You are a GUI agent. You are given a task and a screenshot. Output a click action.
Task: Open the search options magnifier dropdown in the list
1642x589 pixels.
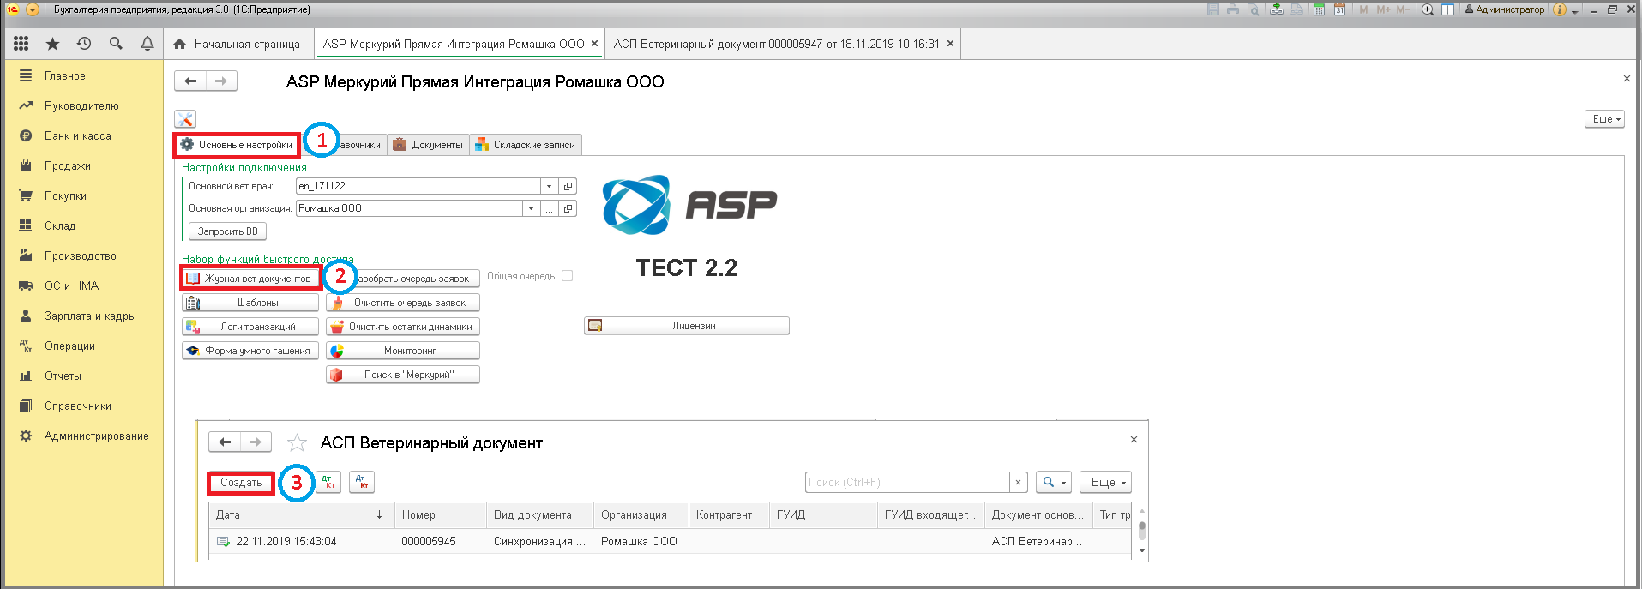(1053, 482)
